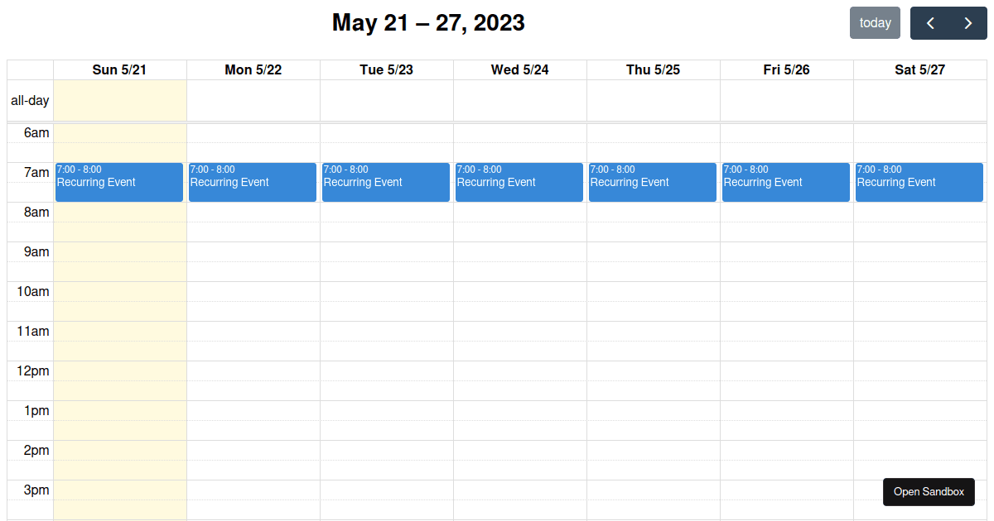
Task: Click the all-day cell under Mon 5/22
Action: pyautogui.click(x=252, y=100)
